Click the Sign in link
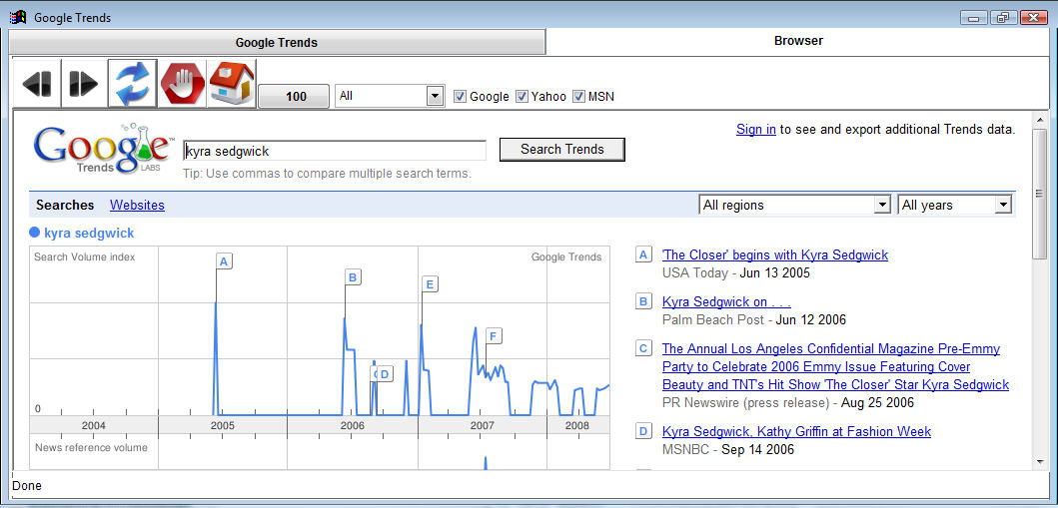This screenshot has height=508, width=1058. tap(755, 130)
